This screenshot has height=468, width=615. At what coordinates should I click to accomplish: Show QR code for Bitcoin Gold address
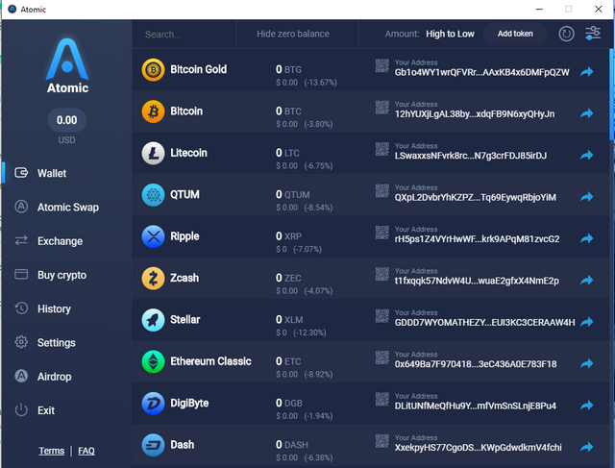tap(382, 65)
